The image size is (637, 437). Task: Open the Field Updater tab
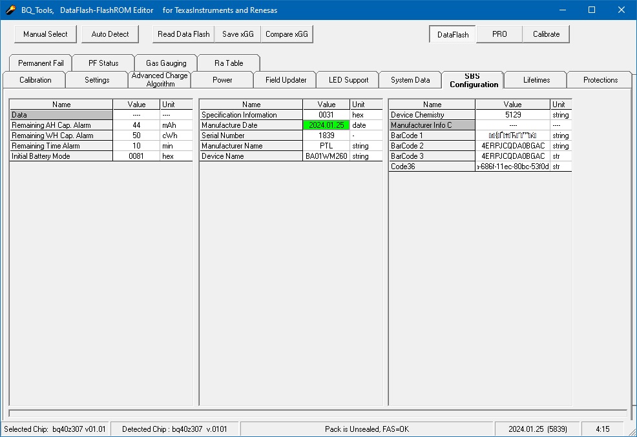click(286, 80)
